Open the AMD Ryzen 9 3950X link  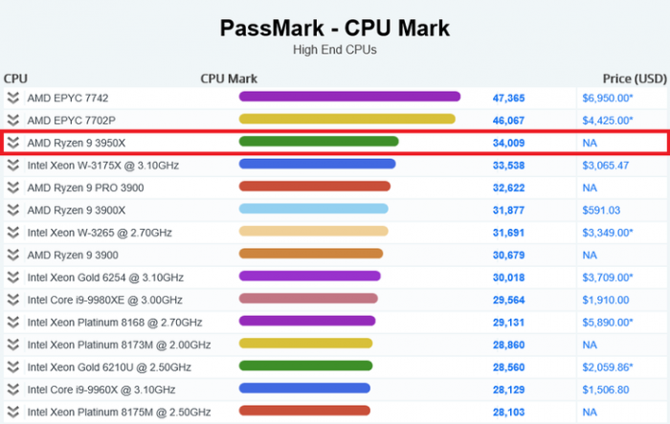point(76,143)
